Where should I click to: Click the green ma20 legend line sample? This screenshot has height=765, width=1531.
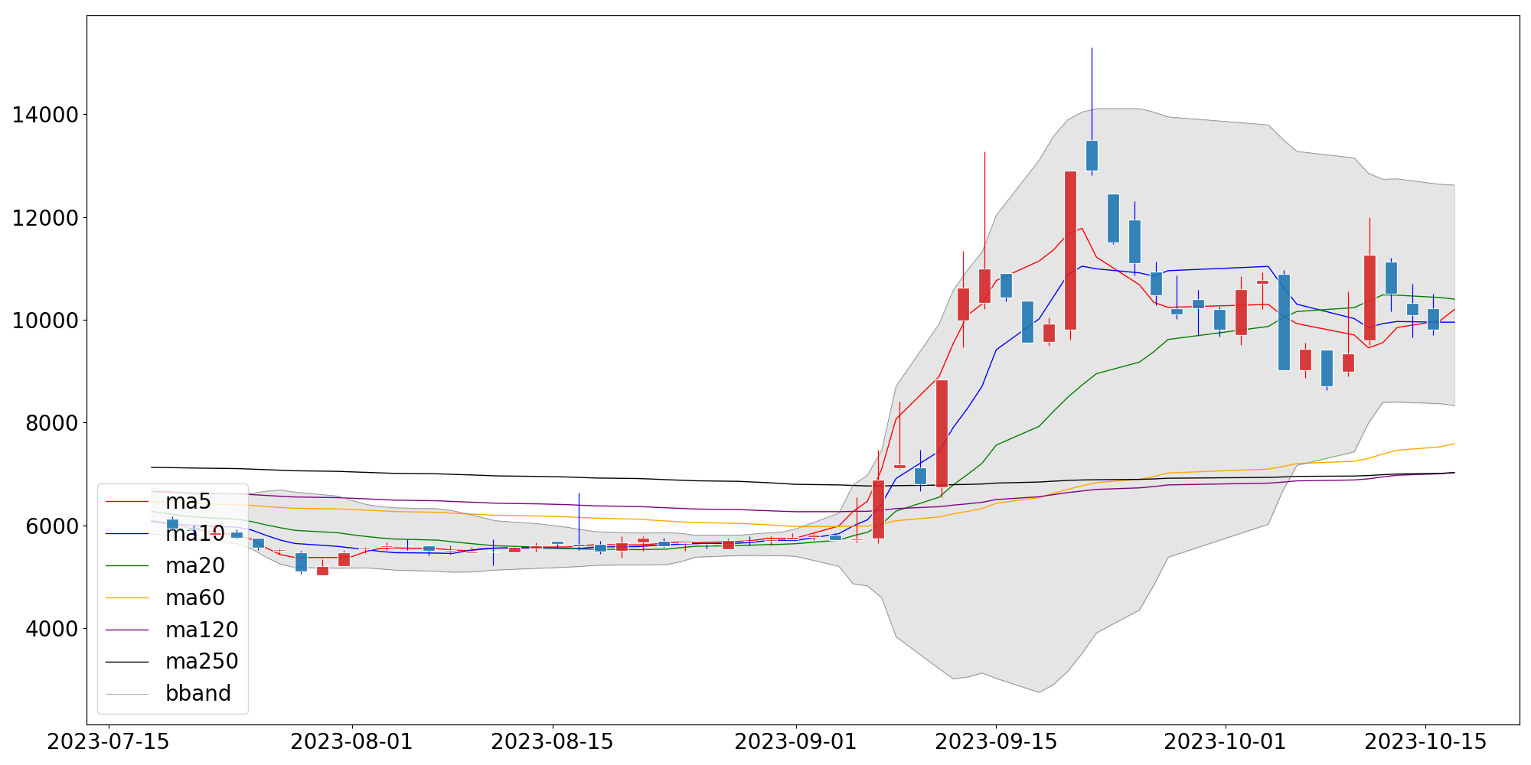tap(127, 566)
